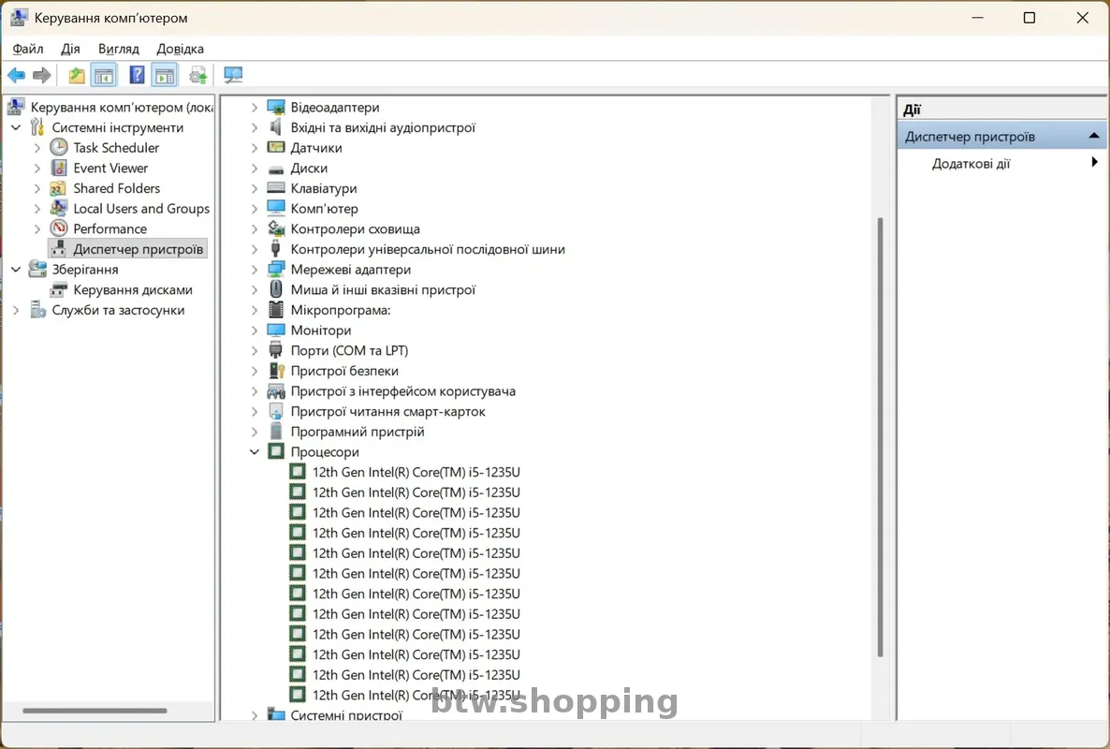Click the Up one level folder icon
This screenshot has height=749, width=1110.
77,76
